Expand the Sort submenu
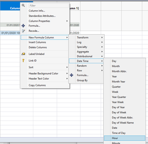Viewport: 148px width, 144px height. [x=44, y=67]
